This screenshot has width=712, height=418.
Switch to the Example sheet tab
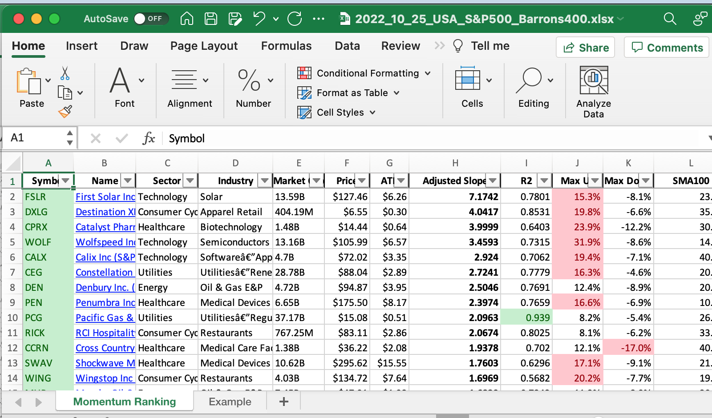pyautogui.click(x=230, y=402)
